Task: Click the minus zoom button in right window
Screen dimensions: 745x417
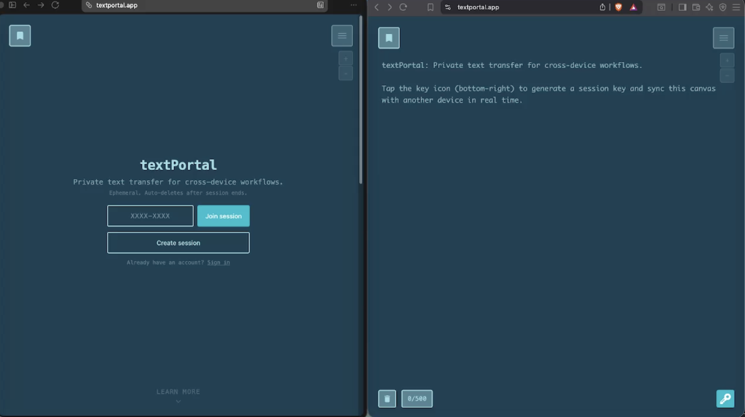Action: [727, 76]
